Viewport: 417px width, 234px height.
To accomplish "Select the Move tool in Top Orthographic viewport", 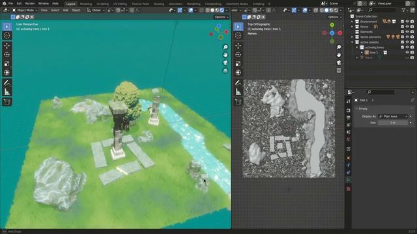I will tap(238, 45).
